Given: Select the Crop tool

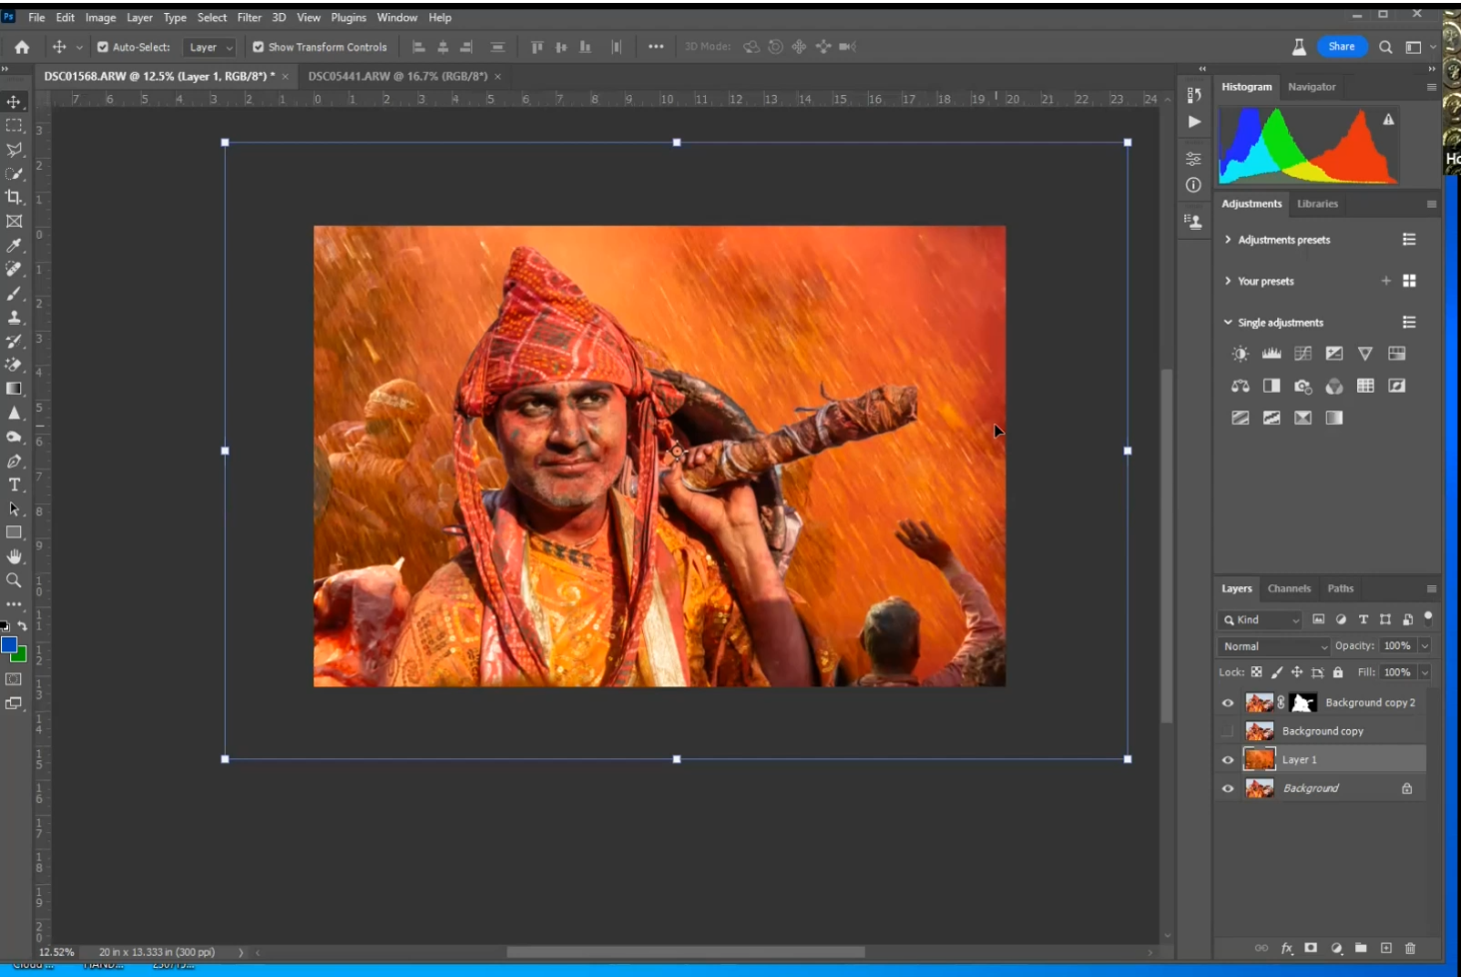Looking at the screenshot, I should point(14,197).
